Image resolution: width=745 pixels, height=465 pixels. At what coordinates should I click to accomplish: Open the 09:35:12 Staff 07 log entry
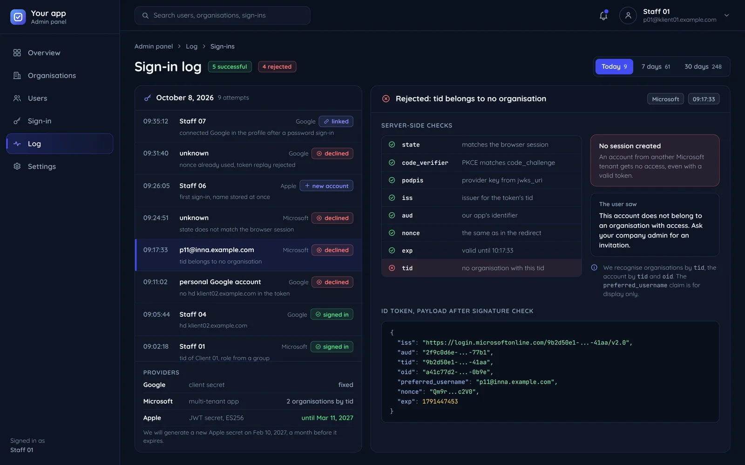(x=248, y=126)
